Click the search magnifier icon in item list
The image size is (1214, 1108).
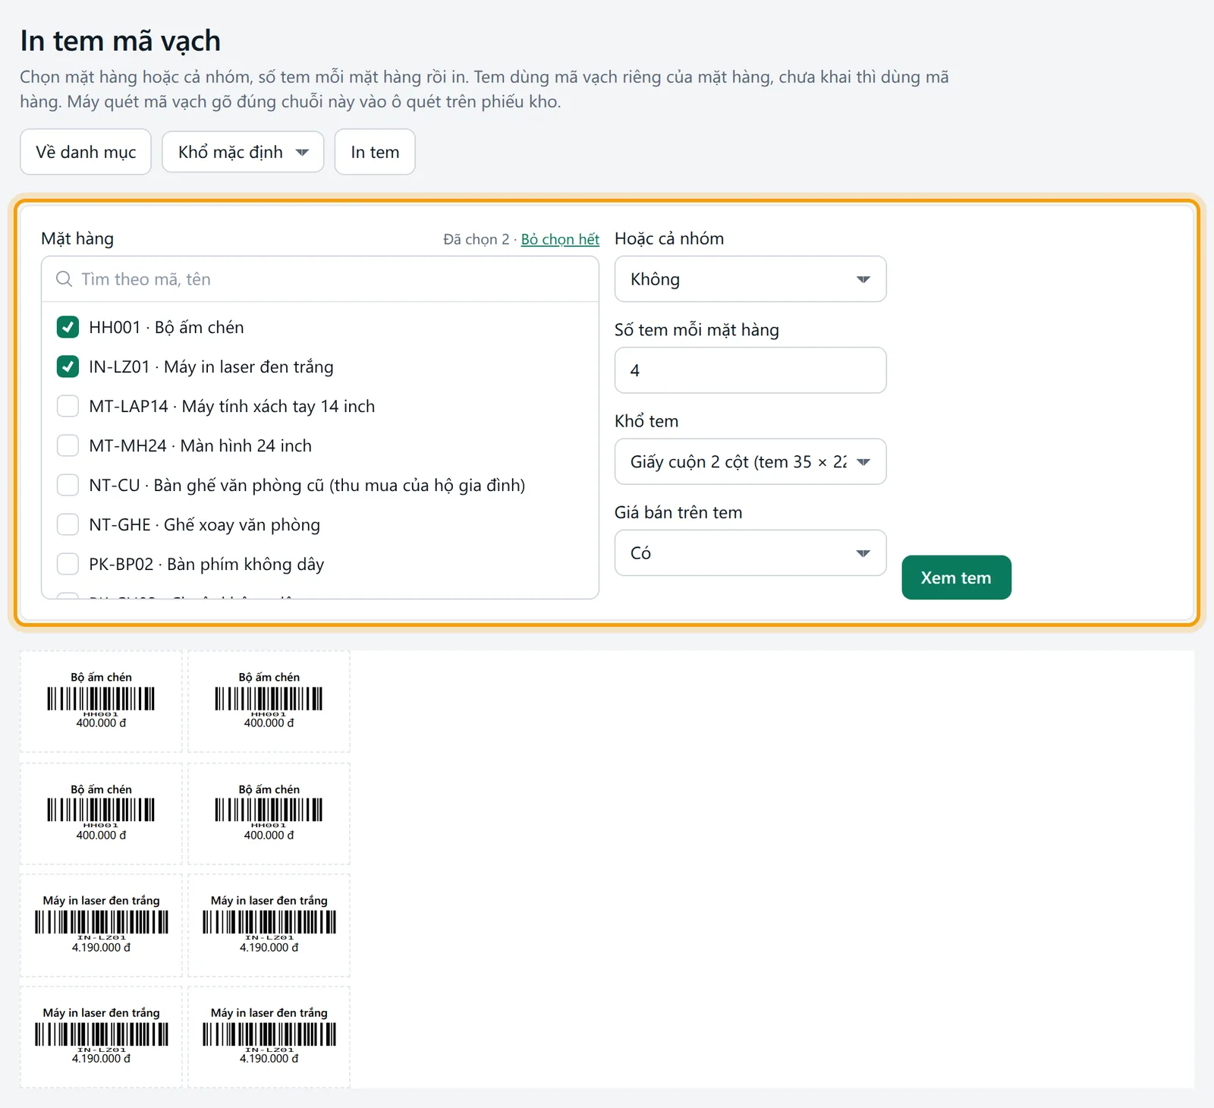click(x=64, y=279)
